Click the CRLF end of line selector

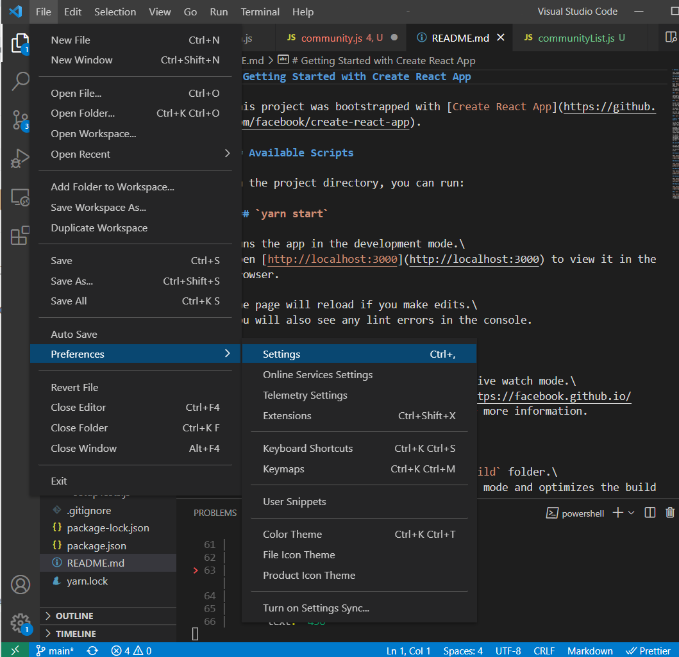tap(544, 651)
